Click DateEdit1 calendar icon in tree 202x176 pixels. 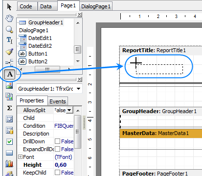pyautogui.click(x=22, y=38)
